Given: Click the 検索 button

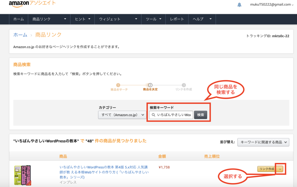Looking at the screenshot, I should pos(201,115).
